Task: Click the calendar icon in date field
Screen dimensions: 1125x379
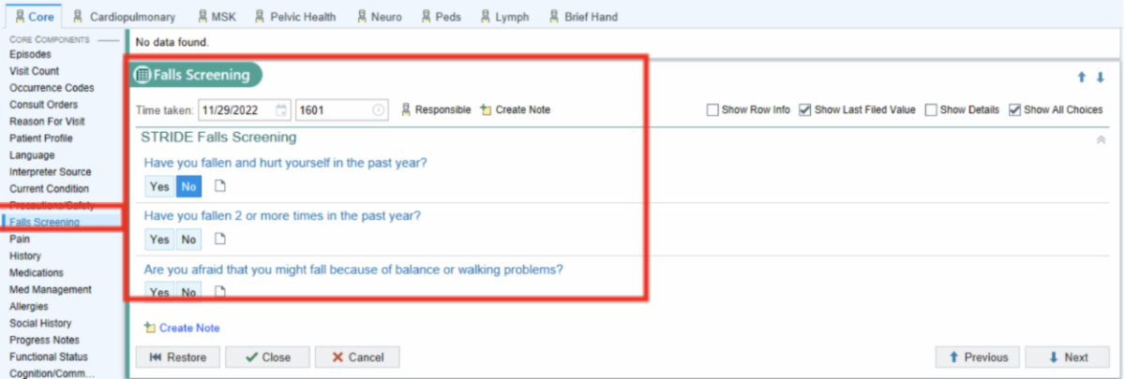Action: pos(281,110)
